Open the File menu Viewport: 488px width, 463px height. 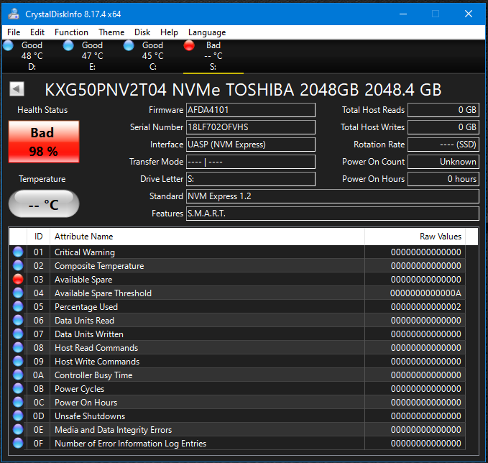14,32
